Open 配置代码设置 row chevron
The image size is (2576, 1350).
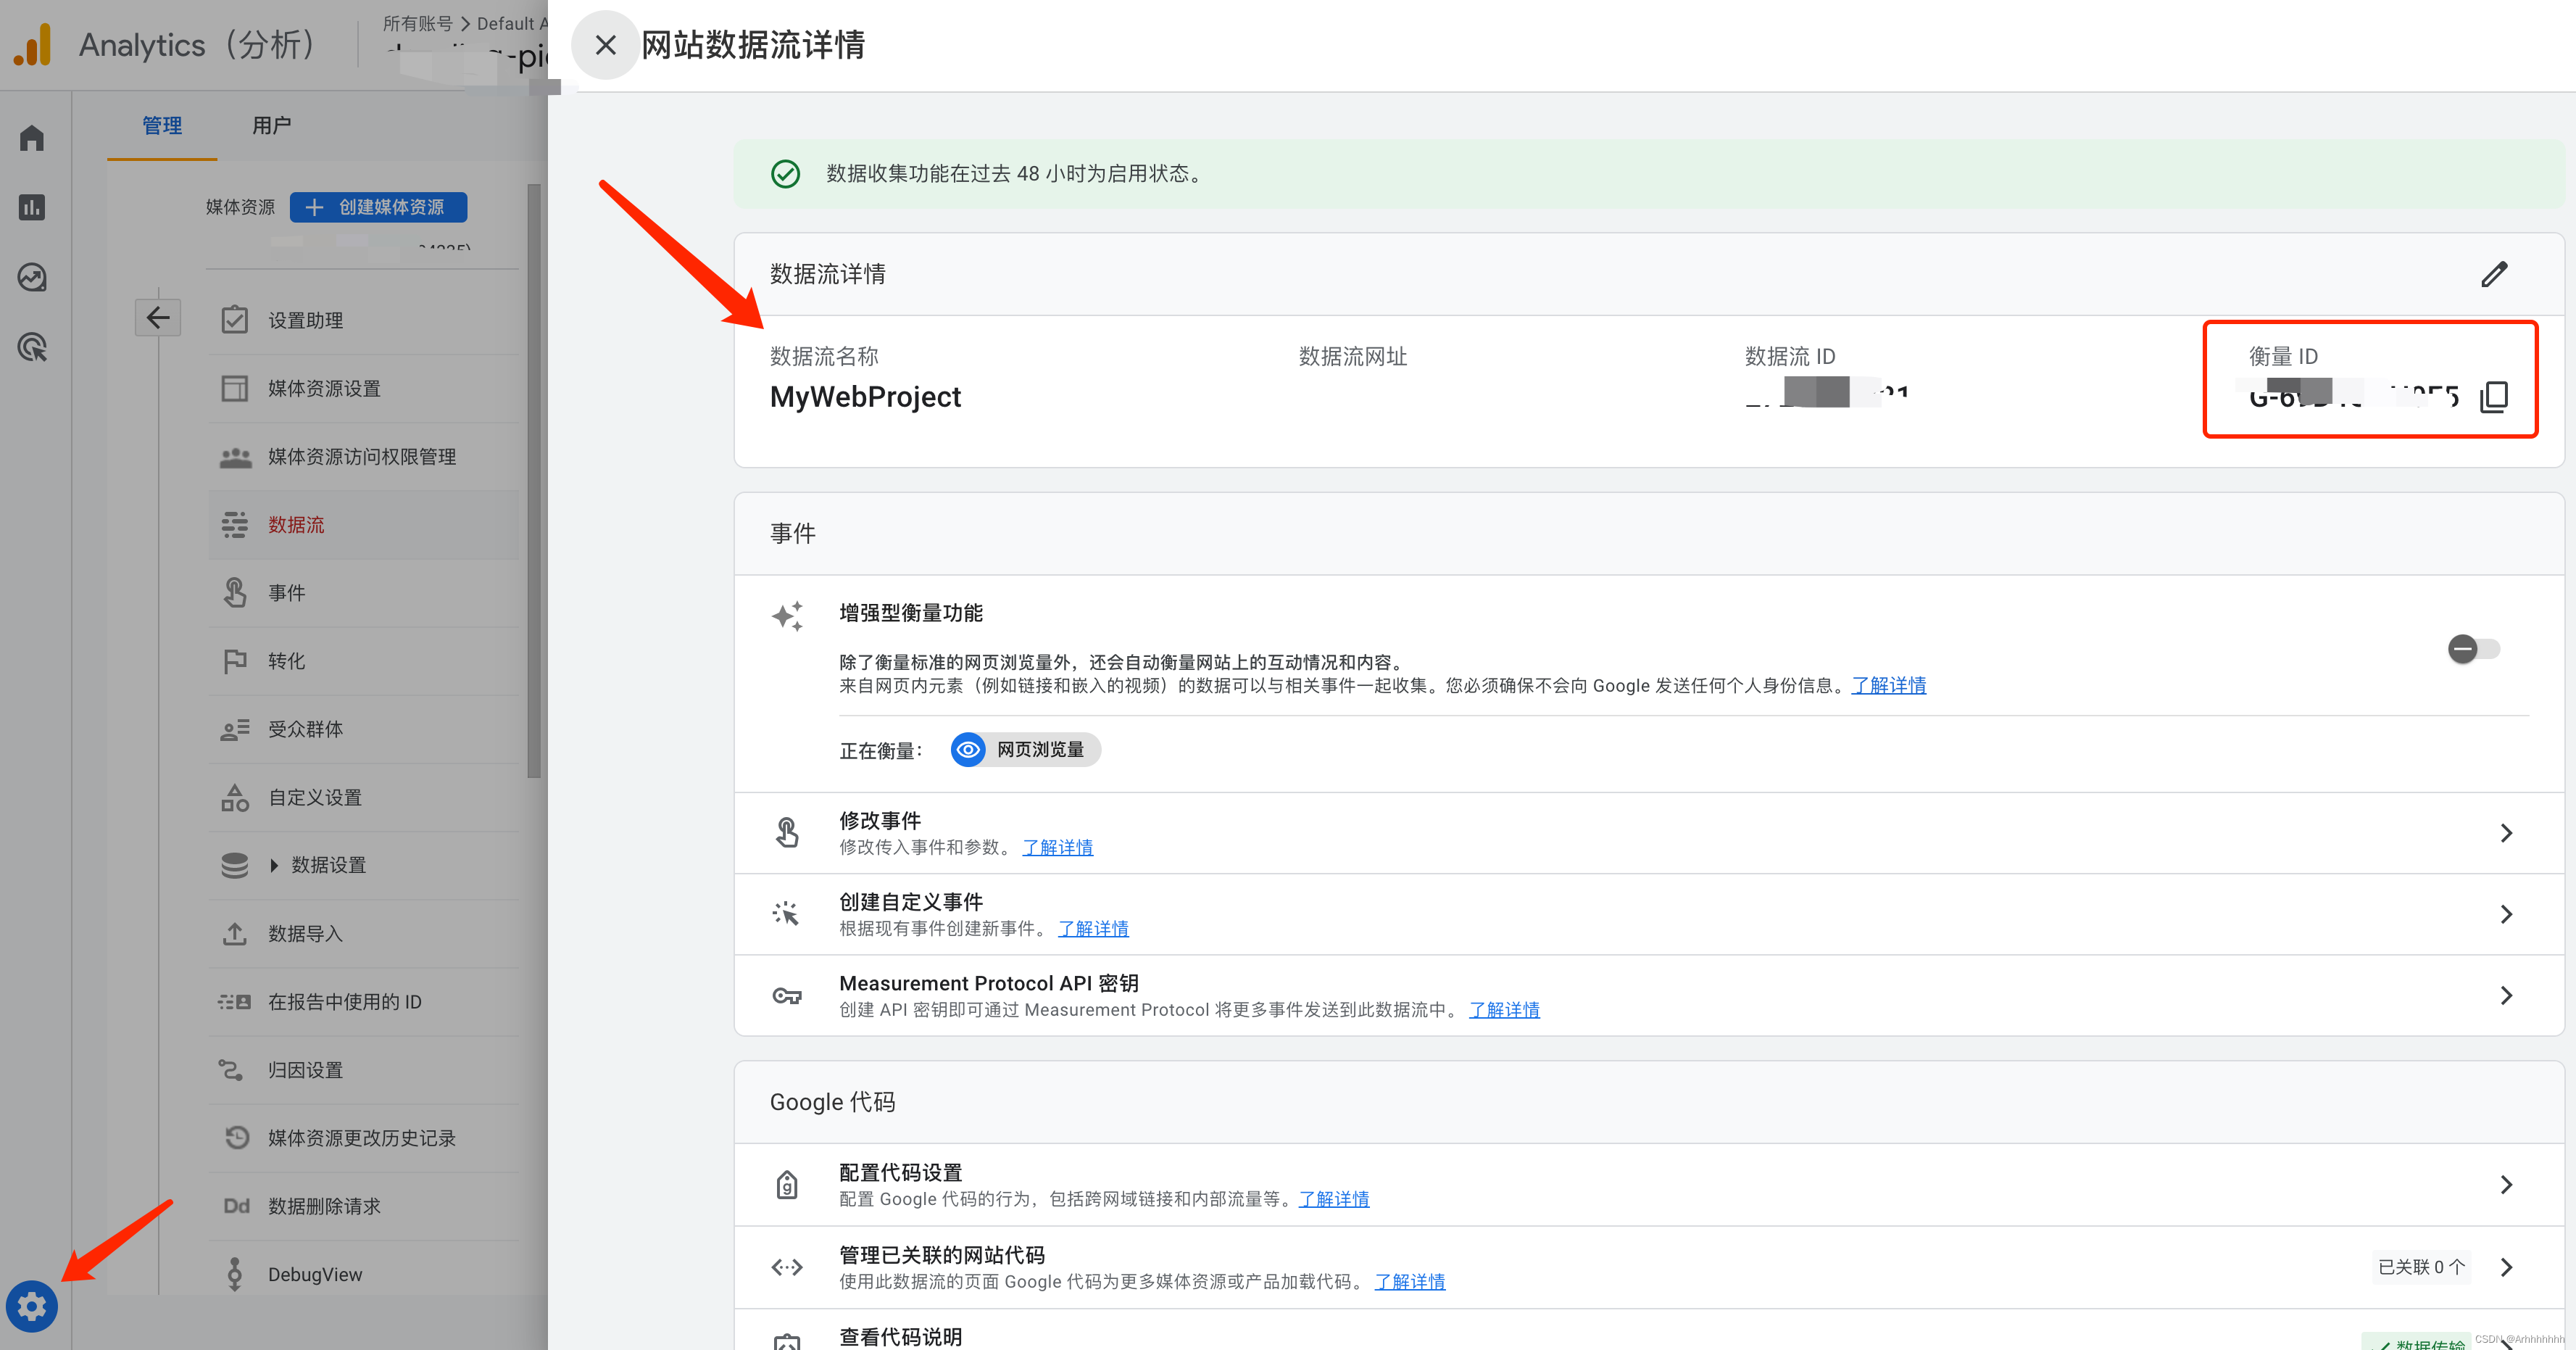[x=2506, y=1185]
